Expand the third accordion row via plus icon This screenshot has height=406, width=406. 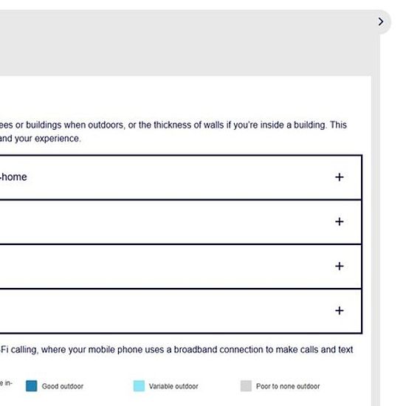pos(340,266)
